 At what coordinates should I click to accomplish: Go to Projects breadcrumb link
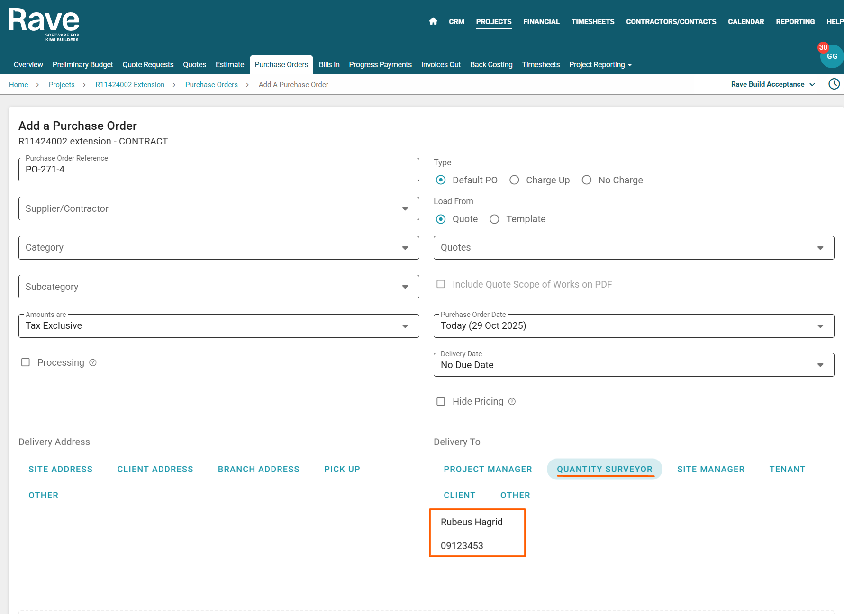62,85
